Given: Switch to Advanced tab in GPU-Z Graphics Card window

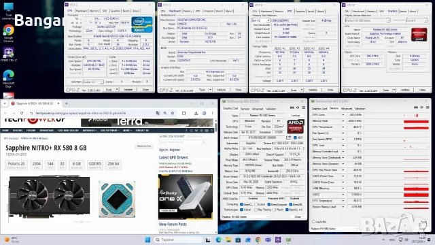Looking at the screenshot, I should click(257, 109).
